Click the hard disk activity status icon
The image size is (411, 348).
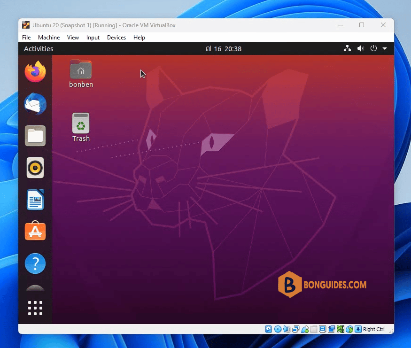[x=268, y=329]
